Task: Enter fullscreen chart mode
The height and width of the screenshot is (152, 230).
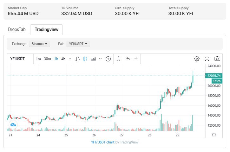Action: tap(207, 59)
